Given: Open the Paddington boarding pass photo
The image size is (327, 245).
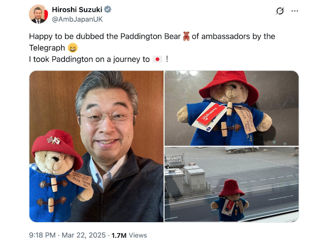Looking at the screenshot, I should coord(231,108).
